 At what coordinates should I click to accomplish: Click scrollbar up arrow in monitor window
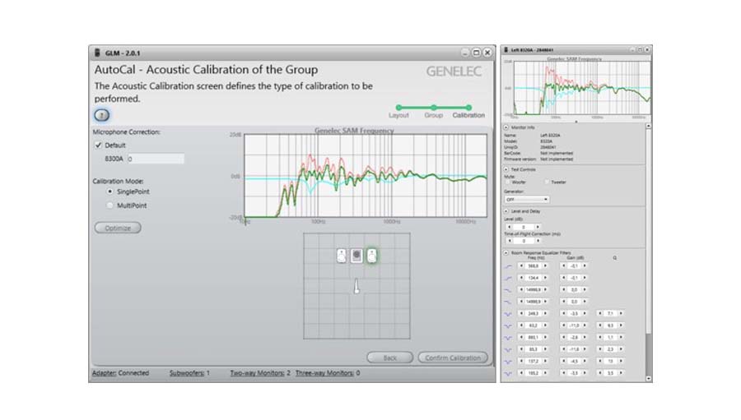click(x=649, y=126)
